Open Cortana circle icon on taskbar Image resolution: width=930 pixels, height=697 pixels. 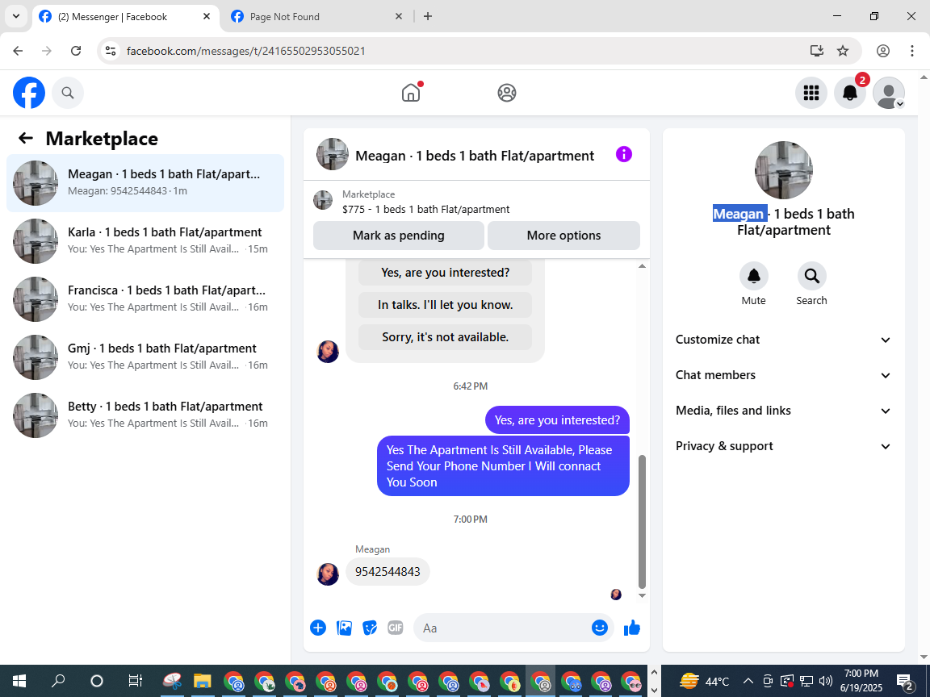(x=97, y=681)
